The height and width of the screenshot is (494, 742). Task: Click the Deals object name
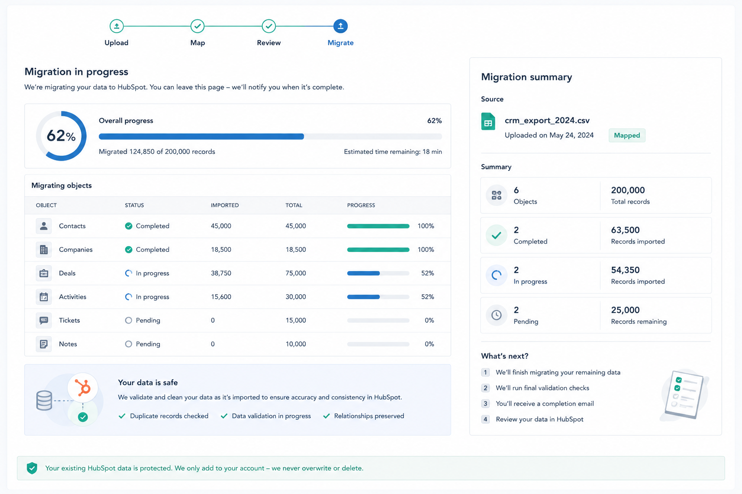[67, 273]
